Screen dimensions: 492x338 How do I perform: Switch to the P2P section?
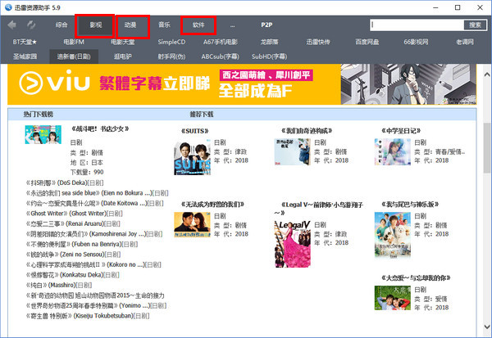(266, 25)
